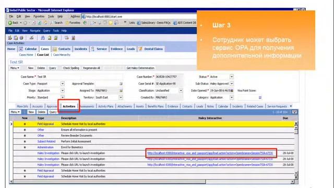Open the Assigned To pick icon
This screenshot has height=188, width=334.
121,90
